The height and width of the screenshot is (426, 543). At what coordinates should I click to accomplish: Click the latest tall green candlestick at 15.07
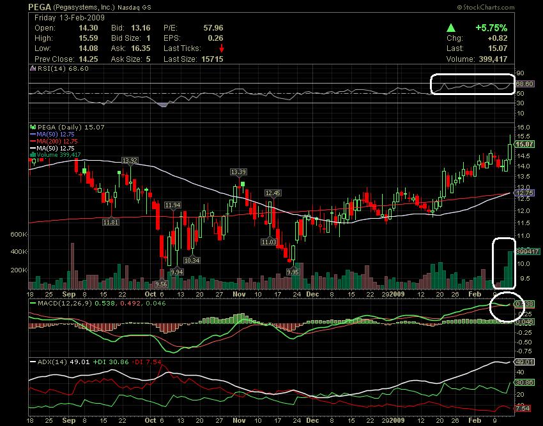(510, 151)
